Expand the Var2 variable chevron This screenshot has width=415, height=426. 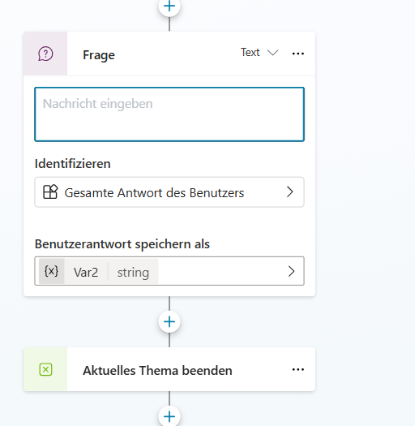[x=291, y=271]
